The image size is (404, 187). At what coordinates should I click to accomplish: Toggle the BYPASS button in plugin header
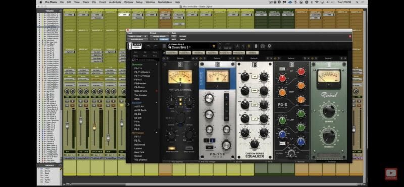[x=182, y=36]
